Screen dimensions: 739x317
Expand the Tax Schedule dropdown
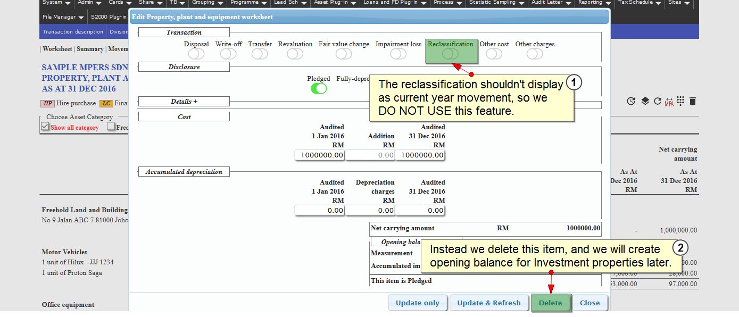pos(639,3)
